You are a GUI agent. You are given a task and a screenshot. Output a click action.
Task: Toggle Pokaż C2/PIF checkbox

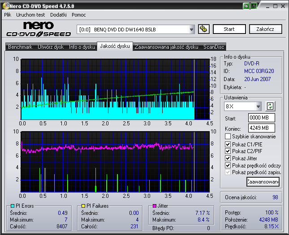coord(228,151)
